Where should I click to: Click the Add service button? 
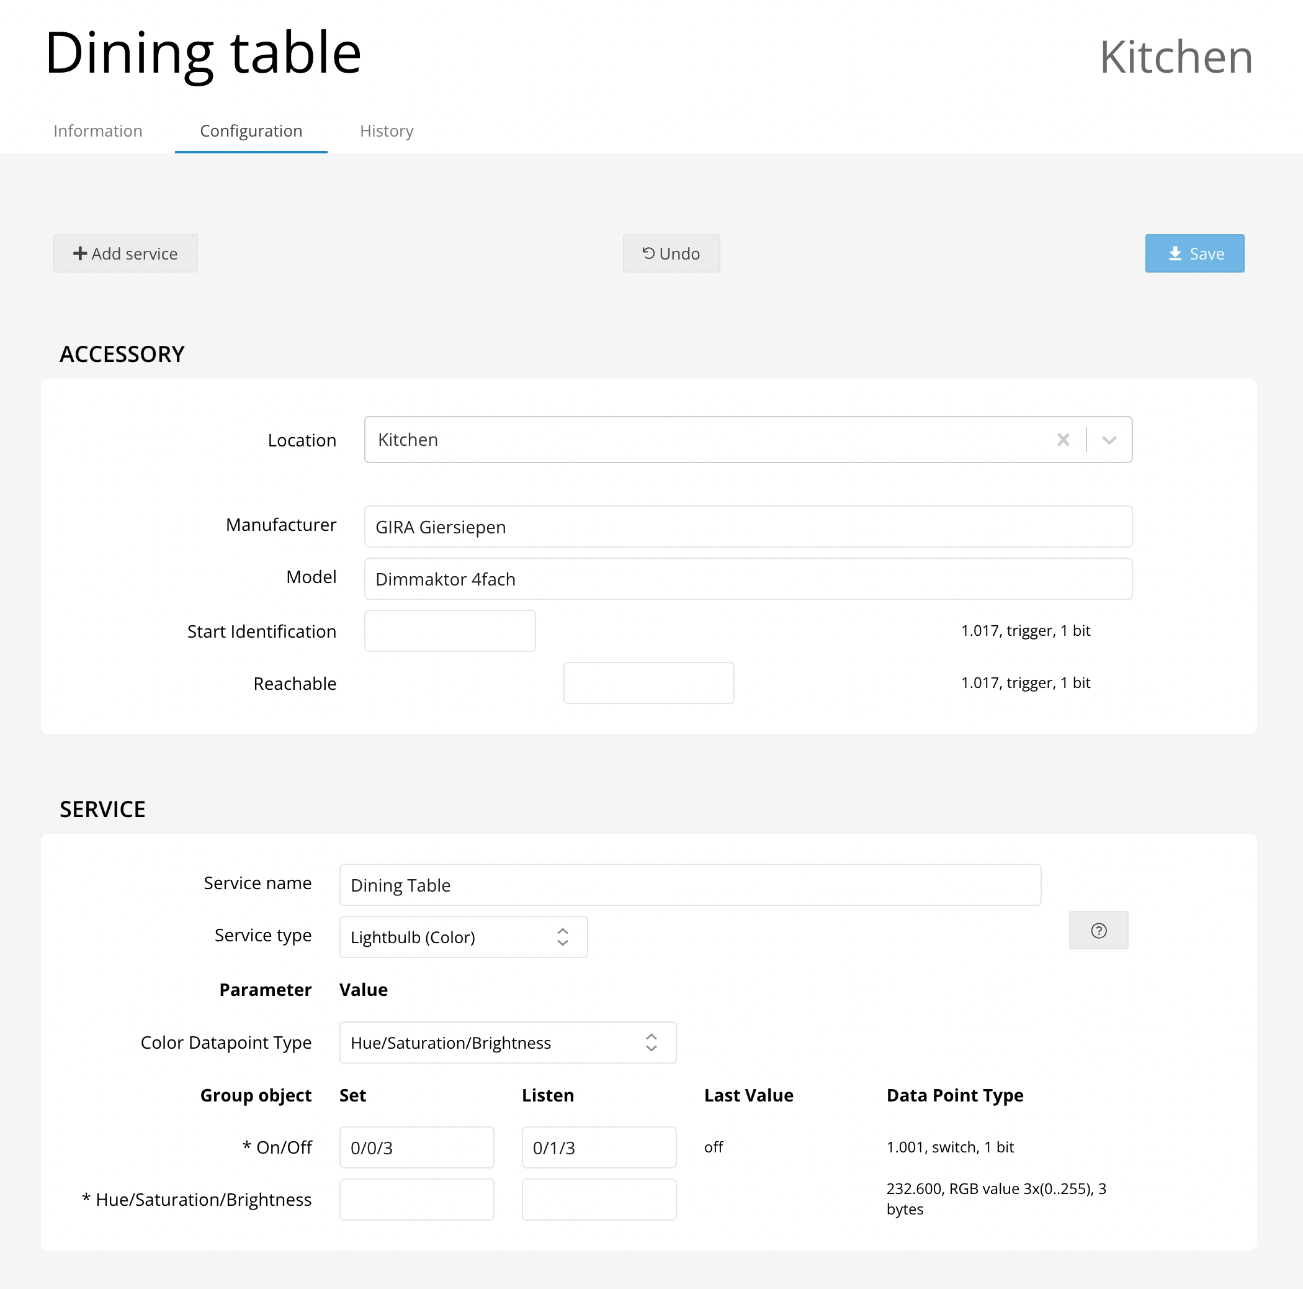[x=125, y=254]
